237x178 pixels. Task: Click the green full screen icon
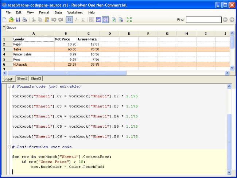click(x=129, y=20)
